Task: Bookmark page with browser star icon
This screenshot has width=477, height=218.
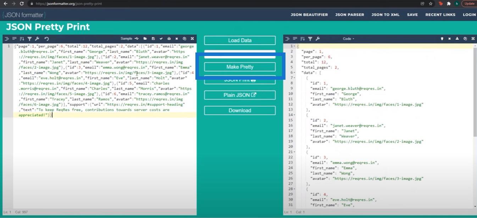Action: [431, 4]
